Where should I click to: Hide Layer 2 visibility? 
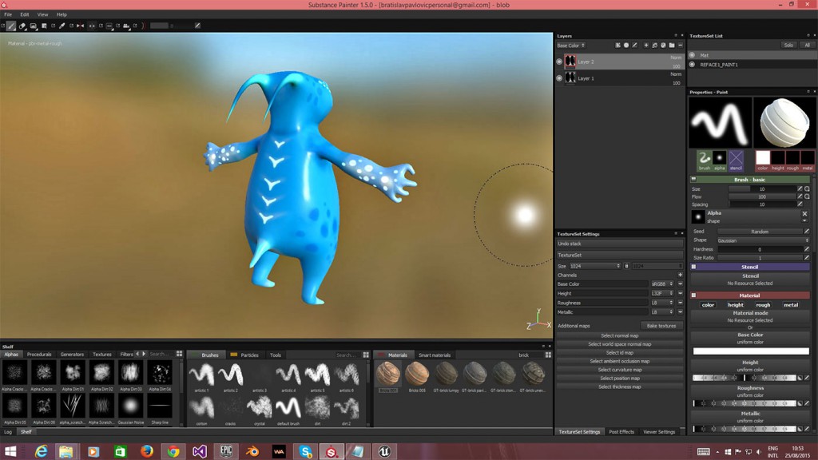(x=559, y=61)
